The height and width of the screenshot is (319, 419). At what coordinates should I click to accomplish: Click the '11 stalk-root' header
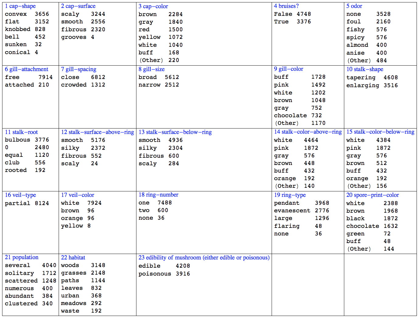(x=21, y=132)
